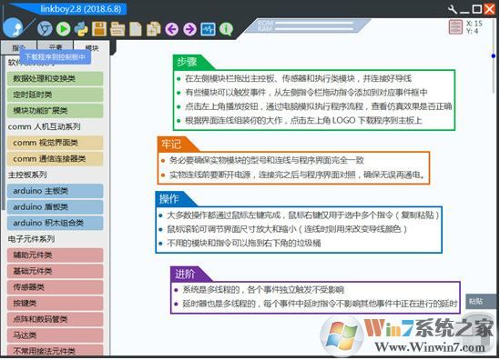Image resolution: width=500 pixels, height=360 pixels.
Task: Switch to the 指令 tab
Action: [x=18, y=47]
